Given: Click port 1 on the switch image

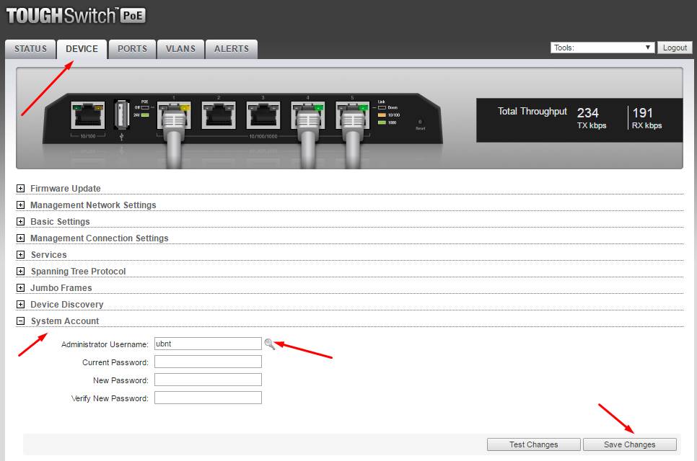Looking at the screenshot, I should tap(174, 115).
